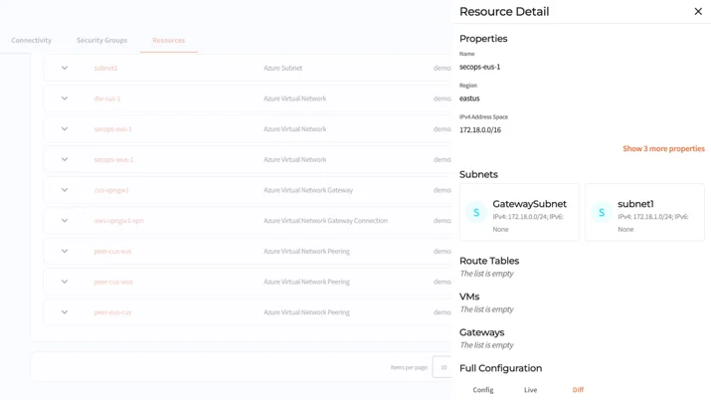
Task: Select the eastus region value
Action: pos(469,99)
